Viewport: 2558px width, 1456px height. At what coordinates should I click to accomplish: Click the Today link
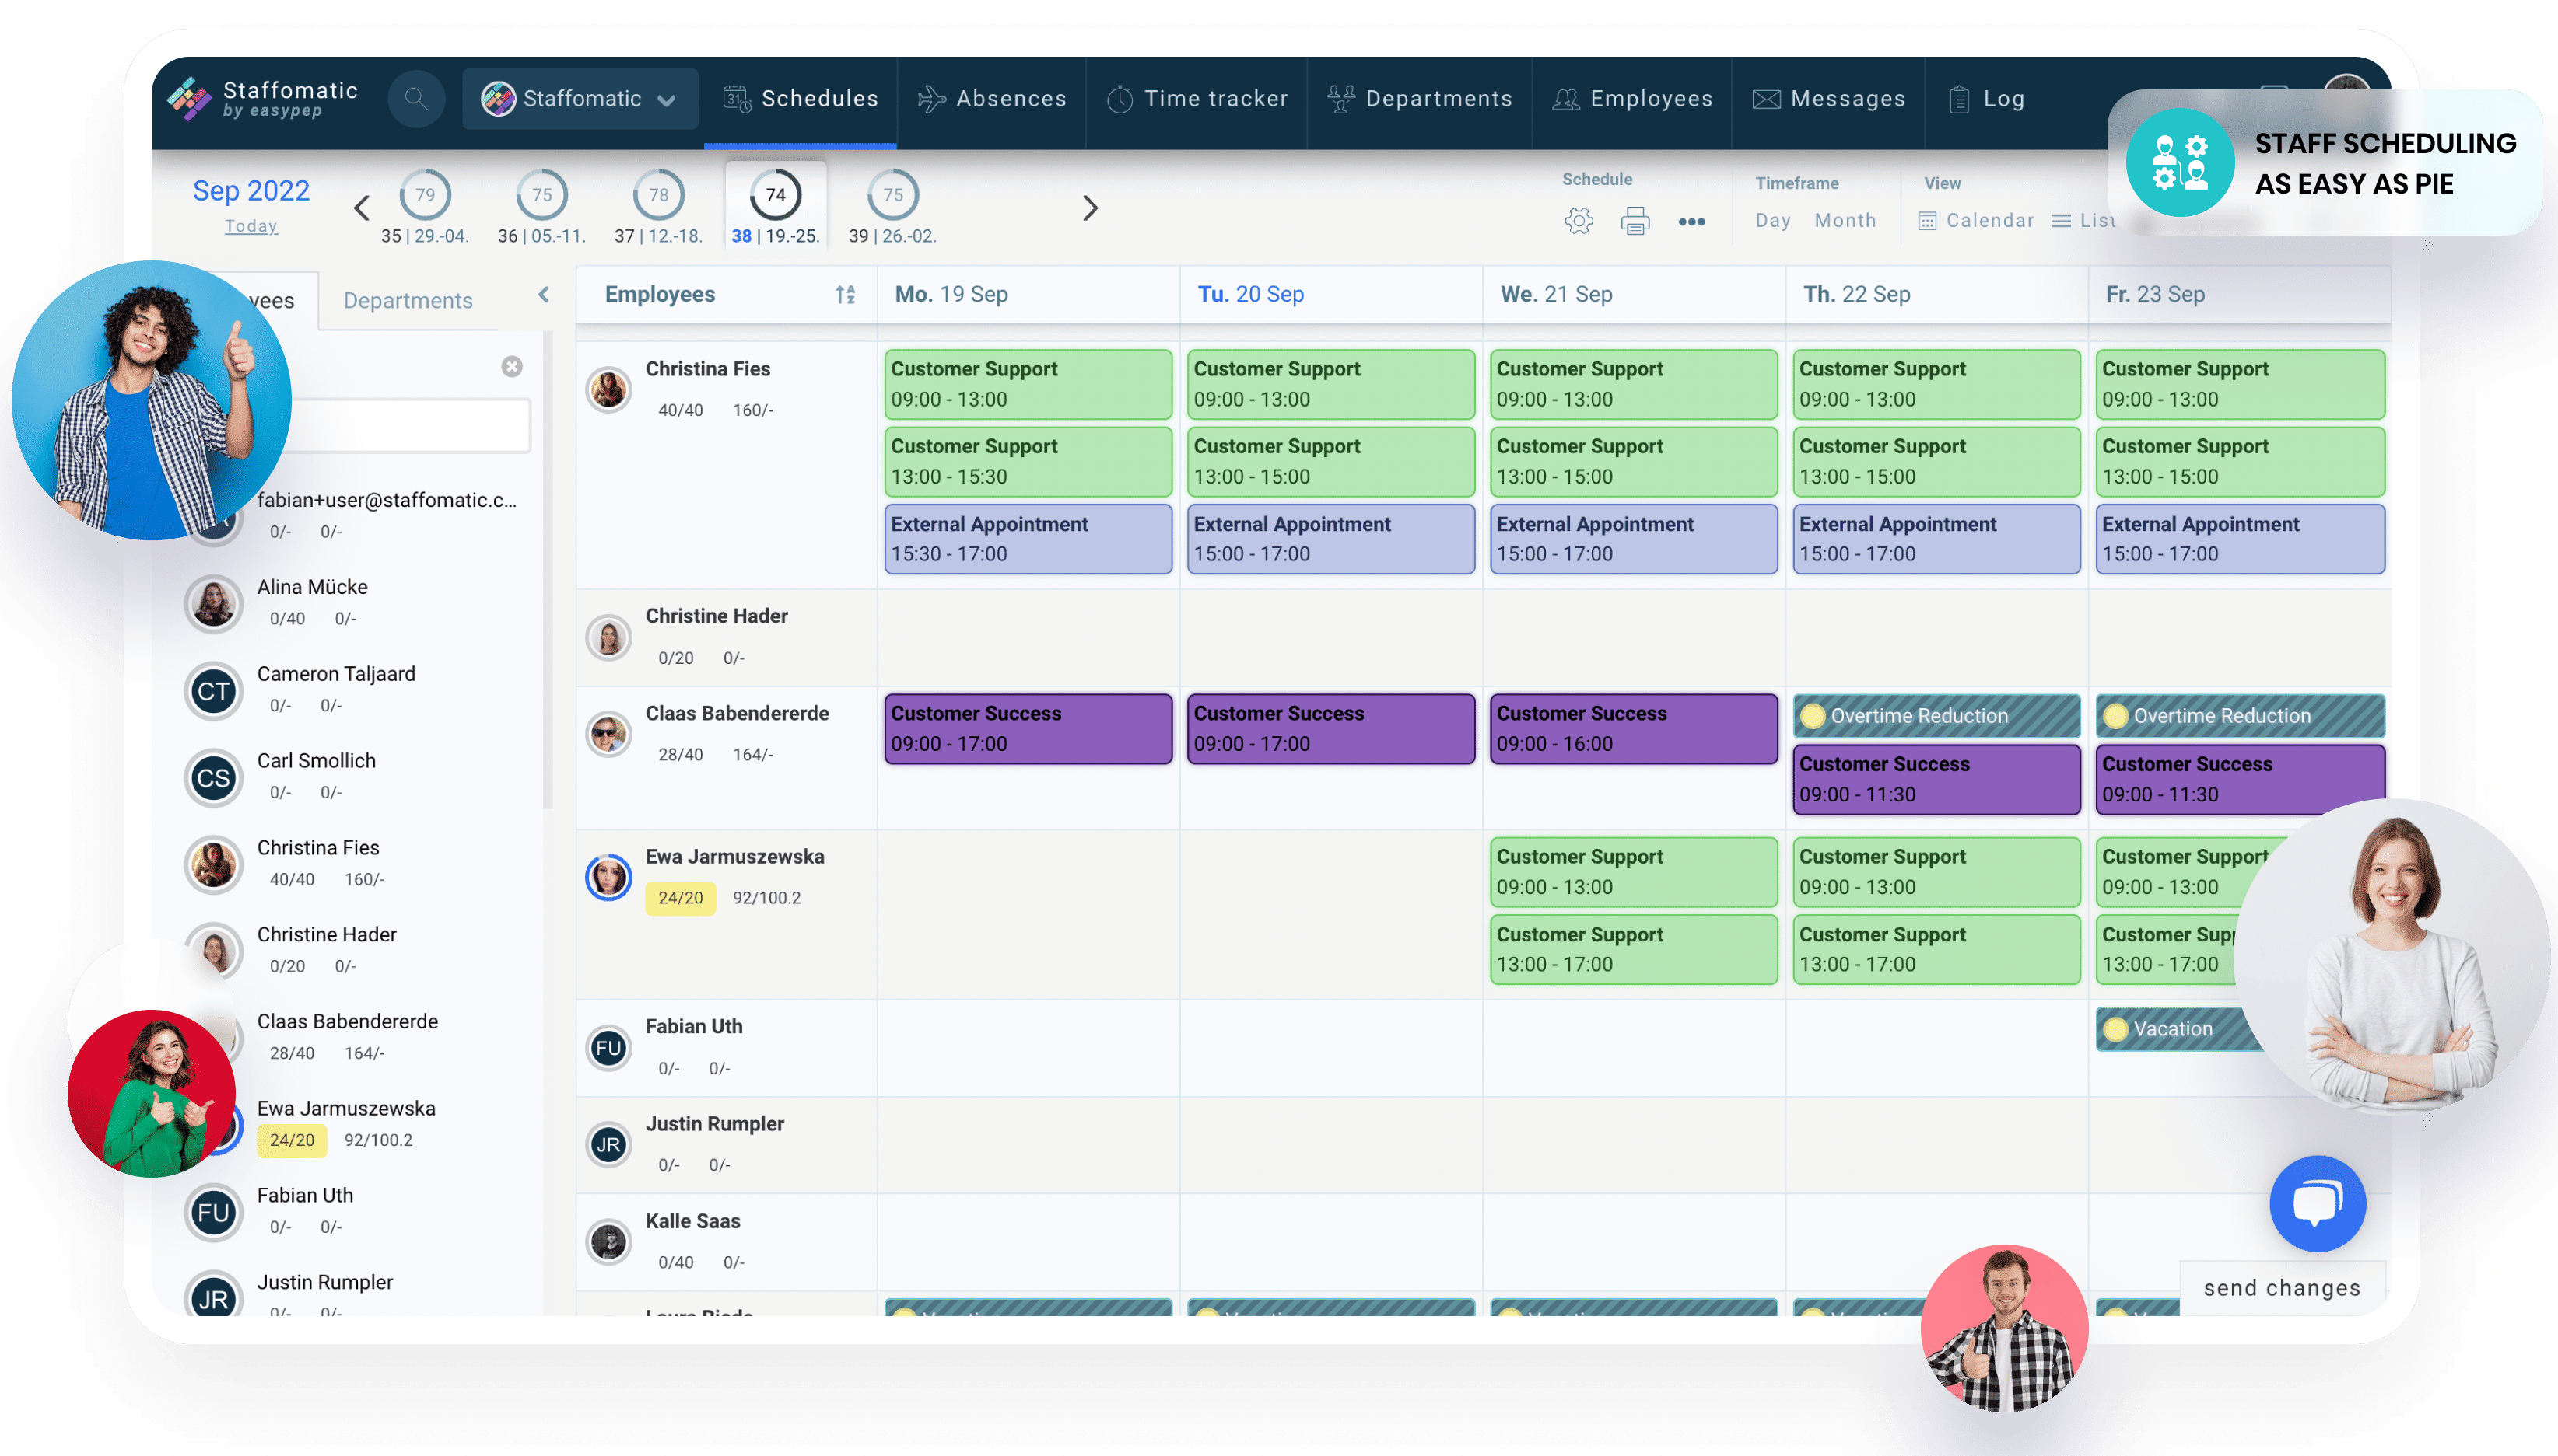coord(251,226)
